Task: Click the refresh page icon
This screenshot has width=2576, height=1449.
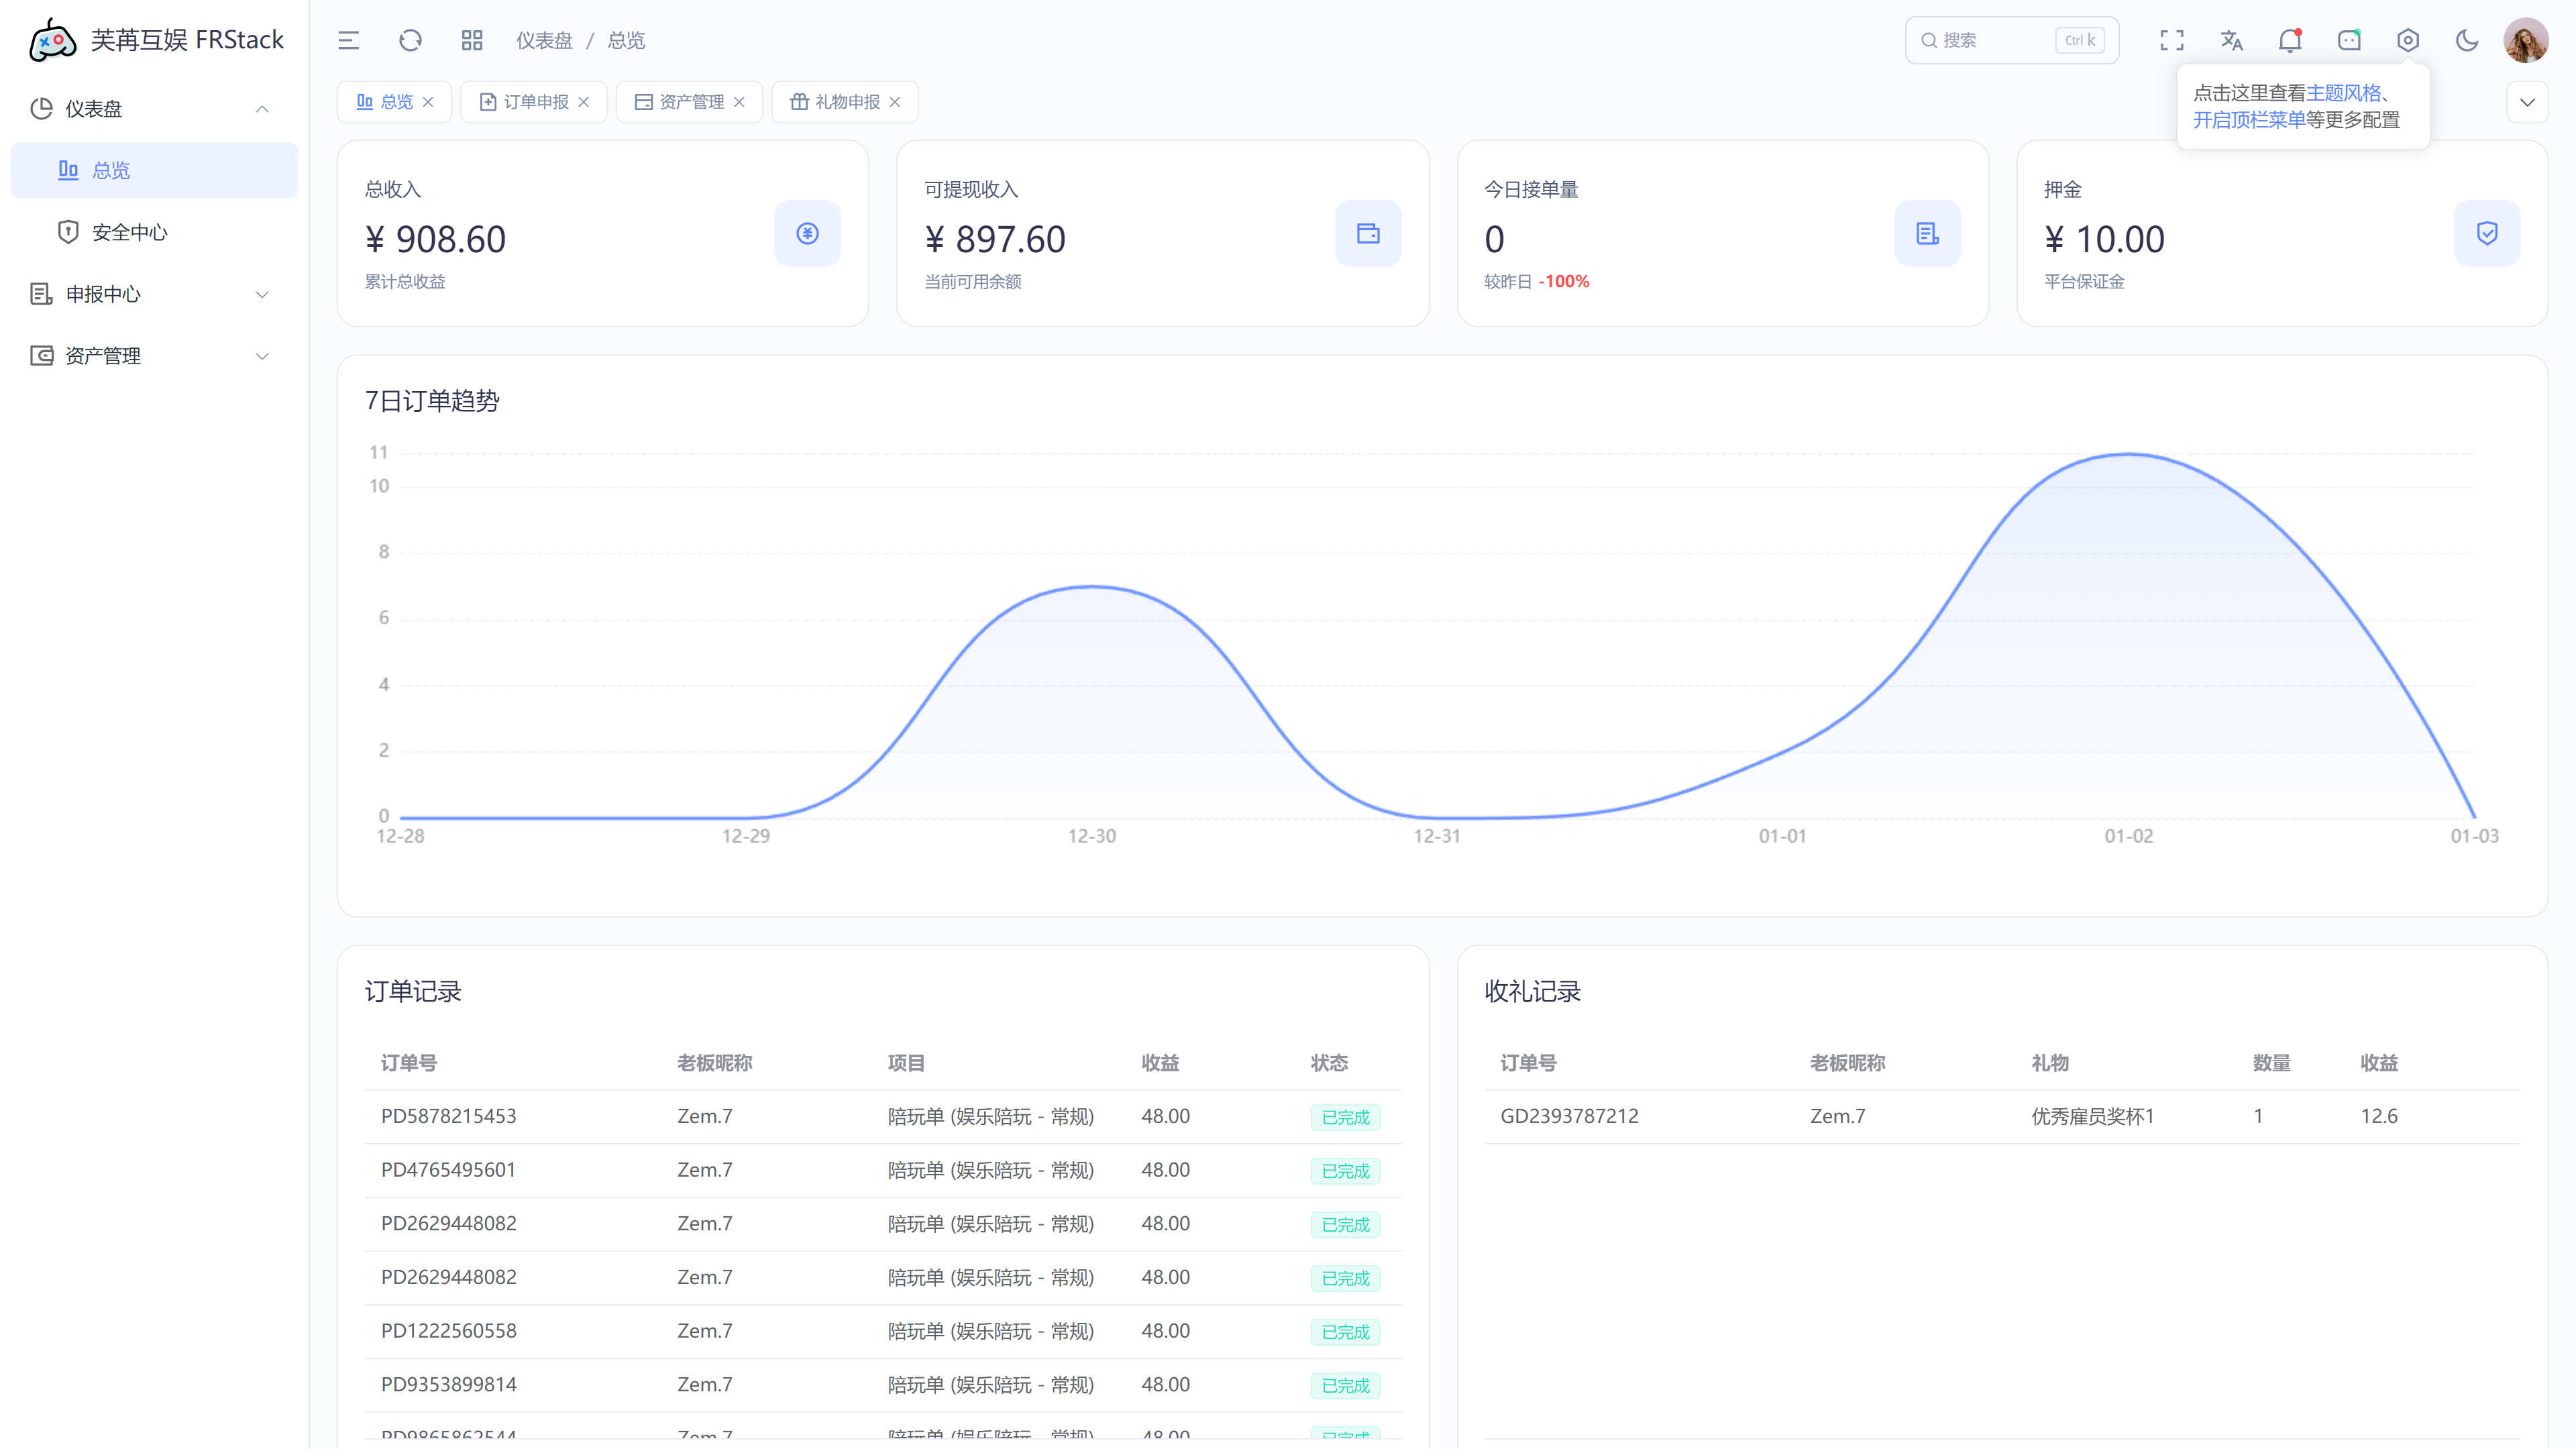Action: pyautogui.click(x=410, y=40)
